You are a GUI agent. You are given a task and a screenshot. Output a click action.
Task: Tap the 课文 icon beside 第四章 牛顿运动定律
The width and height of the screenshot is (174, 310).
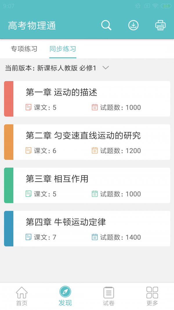coord(28,237)
